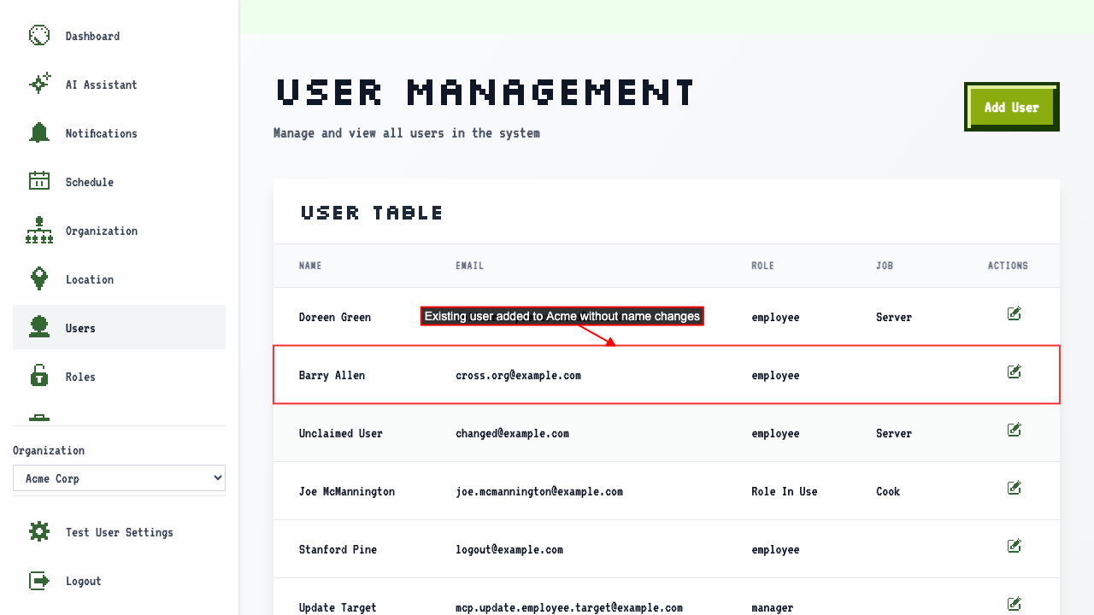Click the Cook job cell
This screenshot has height=615, width=1094.
(888, 491)
